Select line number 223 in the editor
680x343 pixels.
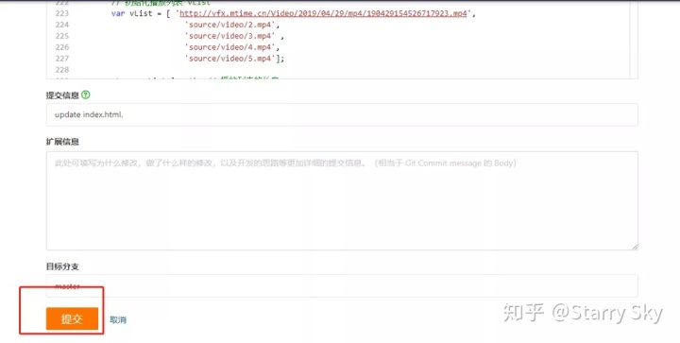click(x=62, y=13)
